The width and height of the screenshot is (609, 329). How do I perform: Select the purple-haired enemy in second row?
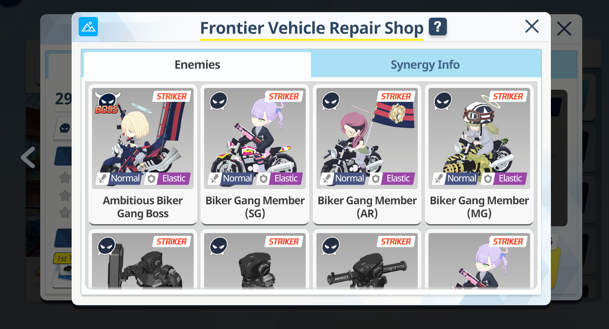tap(479, 260)
